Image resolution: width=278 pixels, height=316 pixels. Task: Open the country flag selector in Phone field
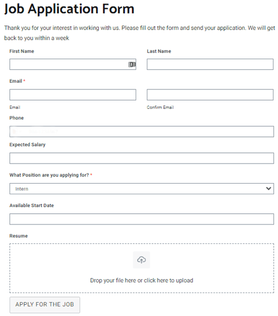pyautogui.click(x=16, y=132)
